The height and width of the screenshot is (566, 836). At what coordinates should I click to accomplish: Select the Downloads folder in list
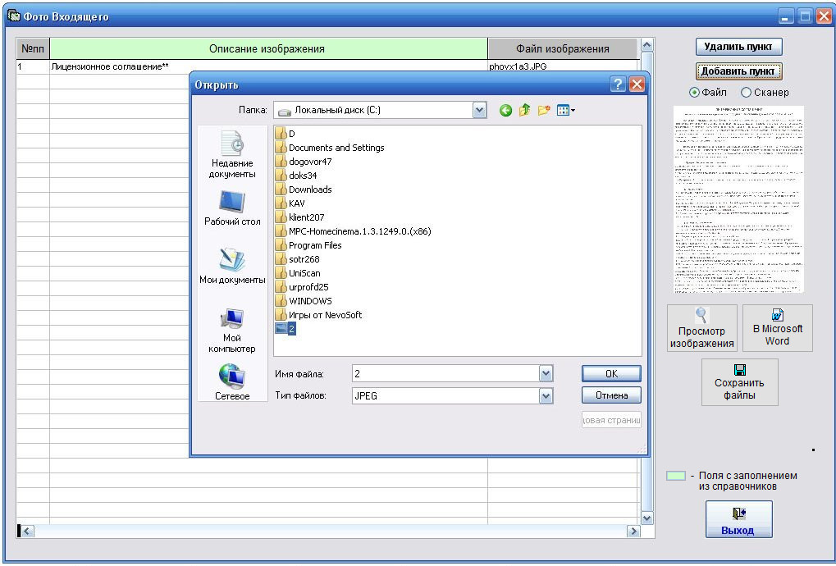pyautogui.click(x=309, y=189)
